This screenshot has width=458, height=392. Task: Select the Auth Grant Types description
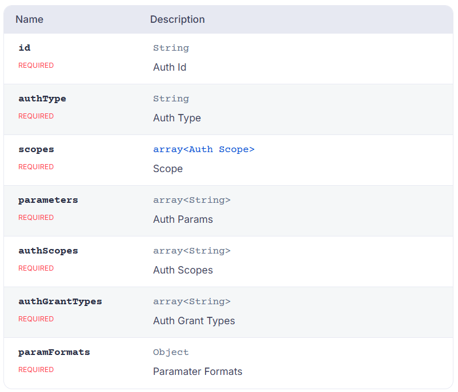[194, 321]
